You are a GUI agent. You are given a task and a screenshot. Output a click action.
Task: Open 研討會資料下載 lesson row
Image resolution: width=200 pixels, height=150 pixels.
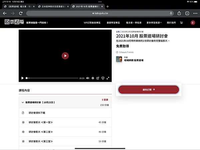coord(65,113)
